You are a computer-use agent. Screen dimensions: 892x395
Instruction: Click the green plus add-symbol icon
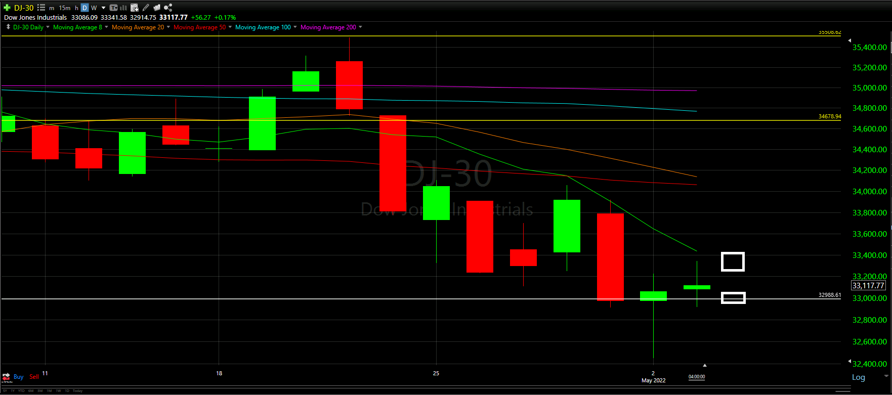point(7,8)
